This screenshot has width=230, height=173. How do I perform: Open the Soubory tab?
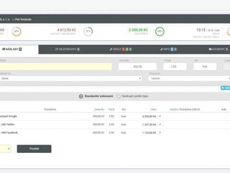218,49
